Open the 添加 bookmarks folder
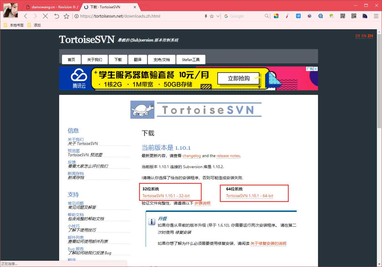This screenshot has width=382, height=267. 34,25
